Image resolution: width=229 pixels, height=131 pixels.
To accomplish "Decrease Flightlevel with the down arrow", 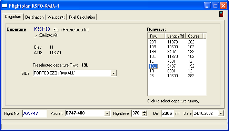I will click(144, 115).
